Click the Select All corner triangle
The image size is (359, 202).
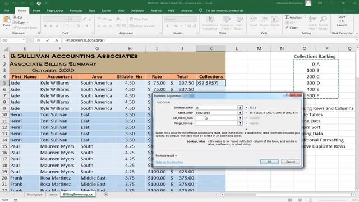click(6, 49)
